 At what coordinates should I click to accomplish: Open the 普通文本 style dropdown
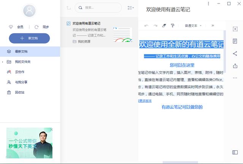[x=193, y=26]
